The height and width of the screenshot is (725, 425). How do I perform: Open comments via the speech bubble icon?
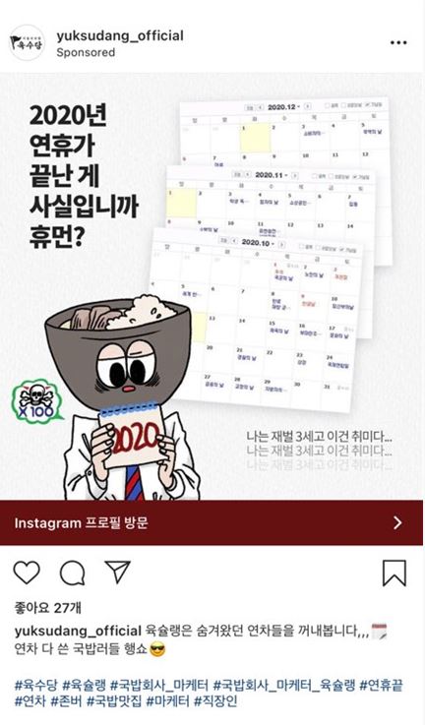pyautogui.click(x=73, y=574)
